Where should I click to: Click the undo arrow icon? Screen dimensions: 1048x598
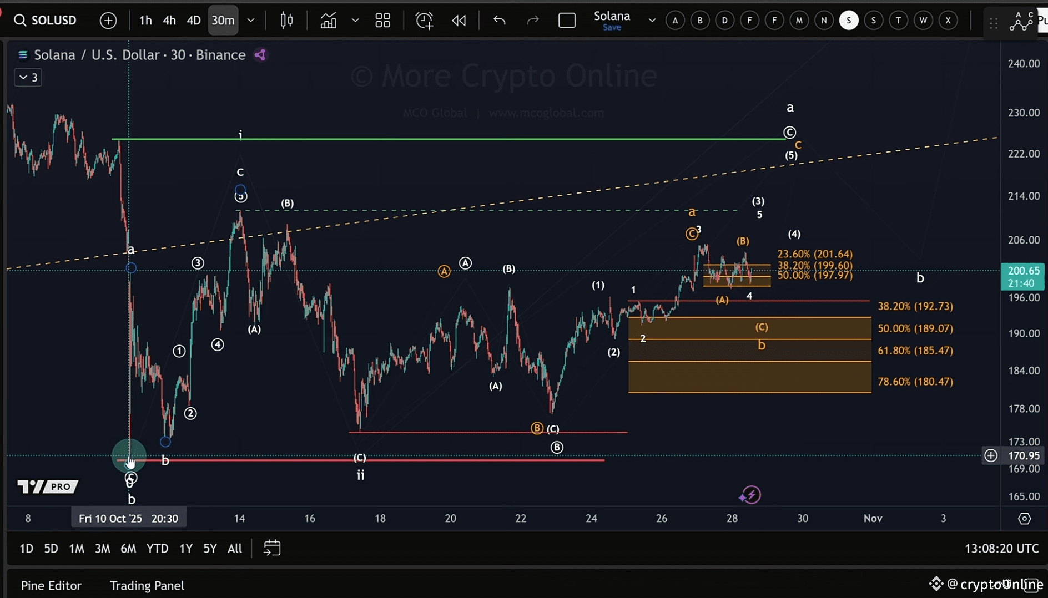click(x=498, y=20)
